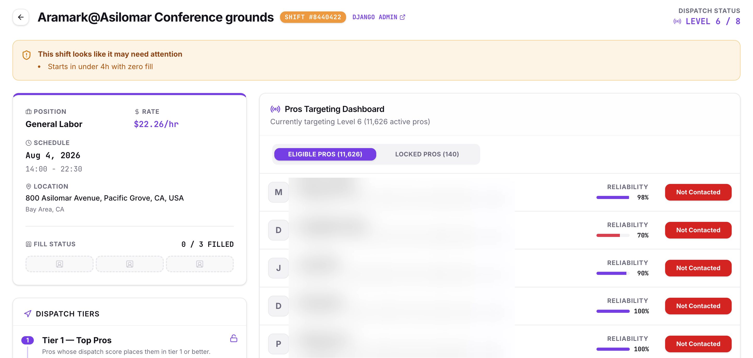Click the Location pin icon

click(x=28, y=186)
